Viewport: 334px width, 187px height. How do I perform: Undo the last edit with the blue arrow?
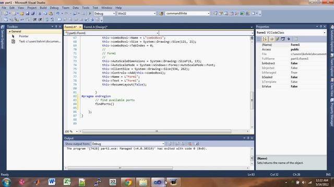58,14
